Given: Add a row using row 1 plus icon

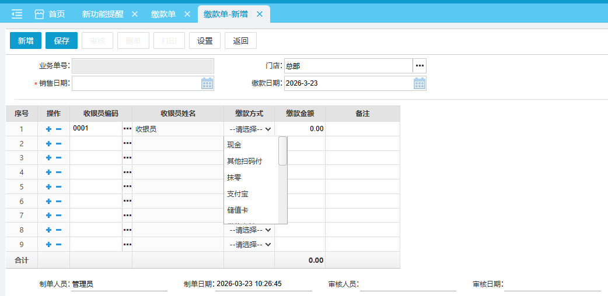Looking at the screenshot, I should 48,129.
